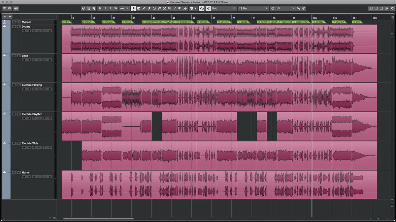Viewport: 396px width, 222px height.
Task: Select the Scissors (Split) tool
Action: [x=154, y=8]
